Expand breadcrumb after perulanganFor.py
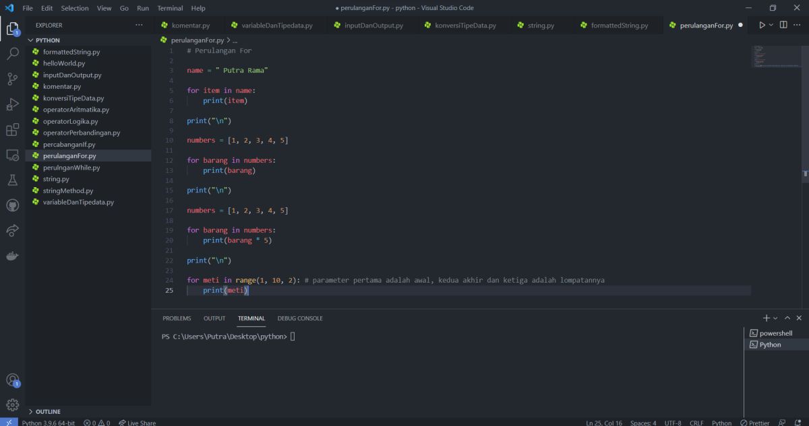Viewport: 809px width, 426px height. (234, 40)
